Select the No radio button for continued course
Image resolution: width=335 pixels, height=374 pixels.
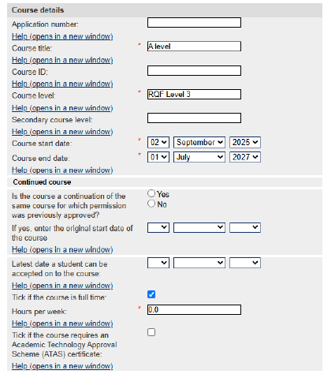click(151, 204)
